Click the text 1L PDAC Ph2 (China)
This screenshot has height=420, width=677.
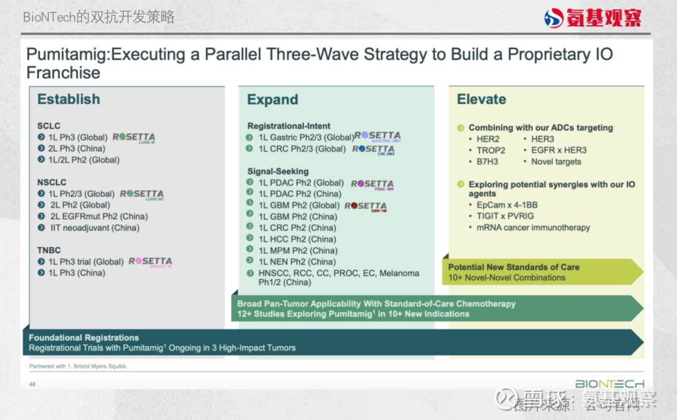[x=300, y=194]
